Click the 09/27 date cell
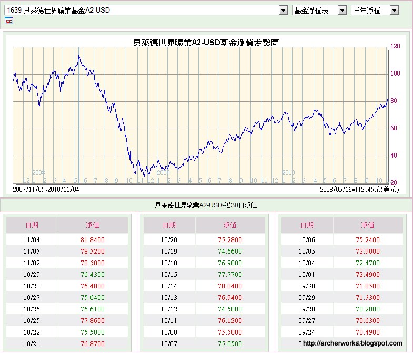413x355 pixels. (307, 321)
